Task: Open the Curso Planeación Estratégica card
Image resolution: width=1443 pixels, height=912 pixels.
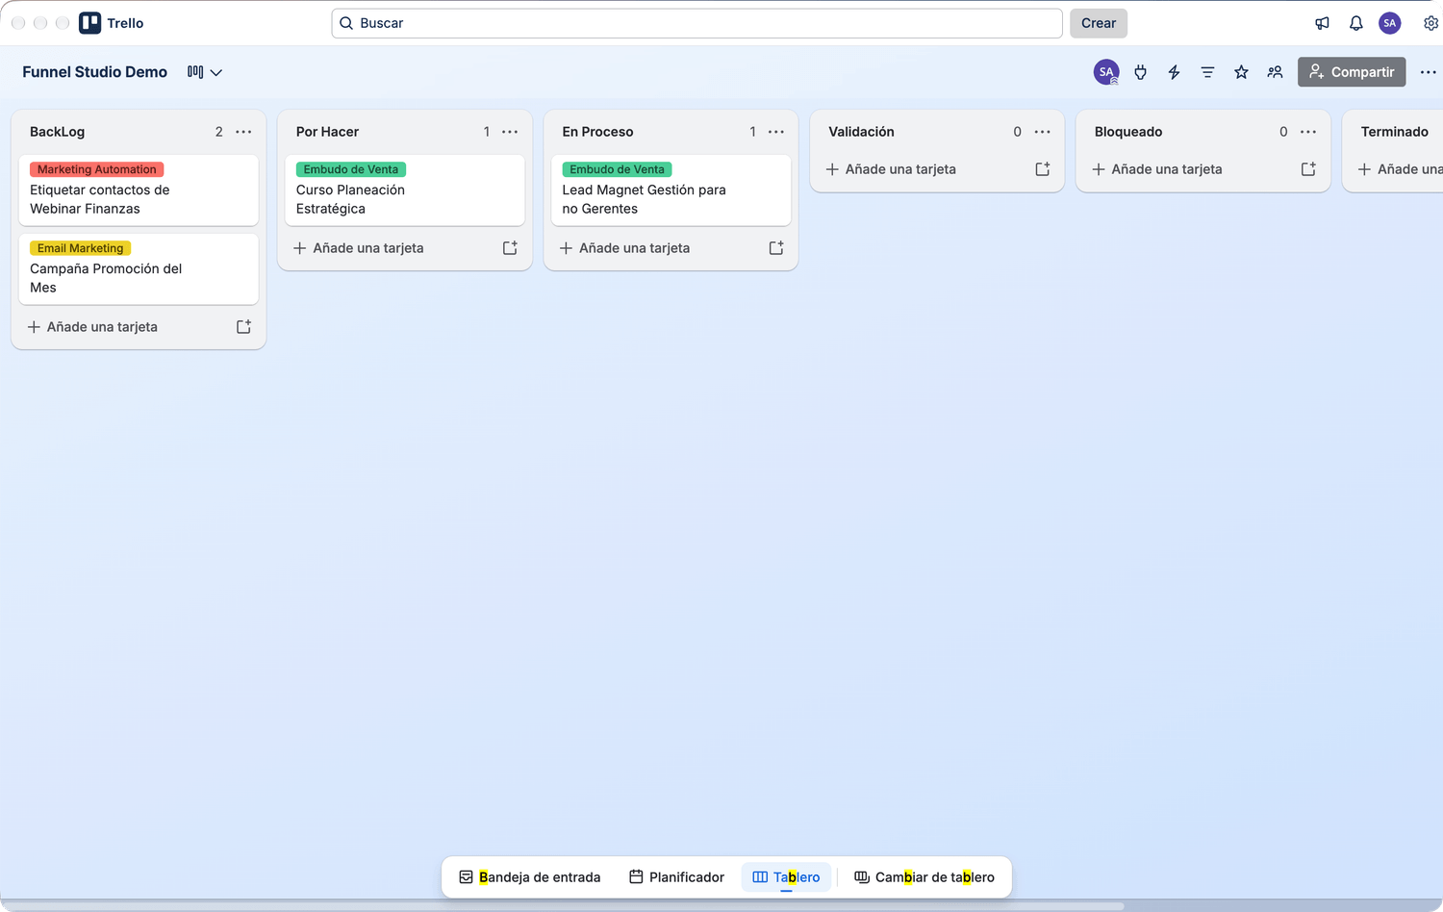Action: (405, 190)
